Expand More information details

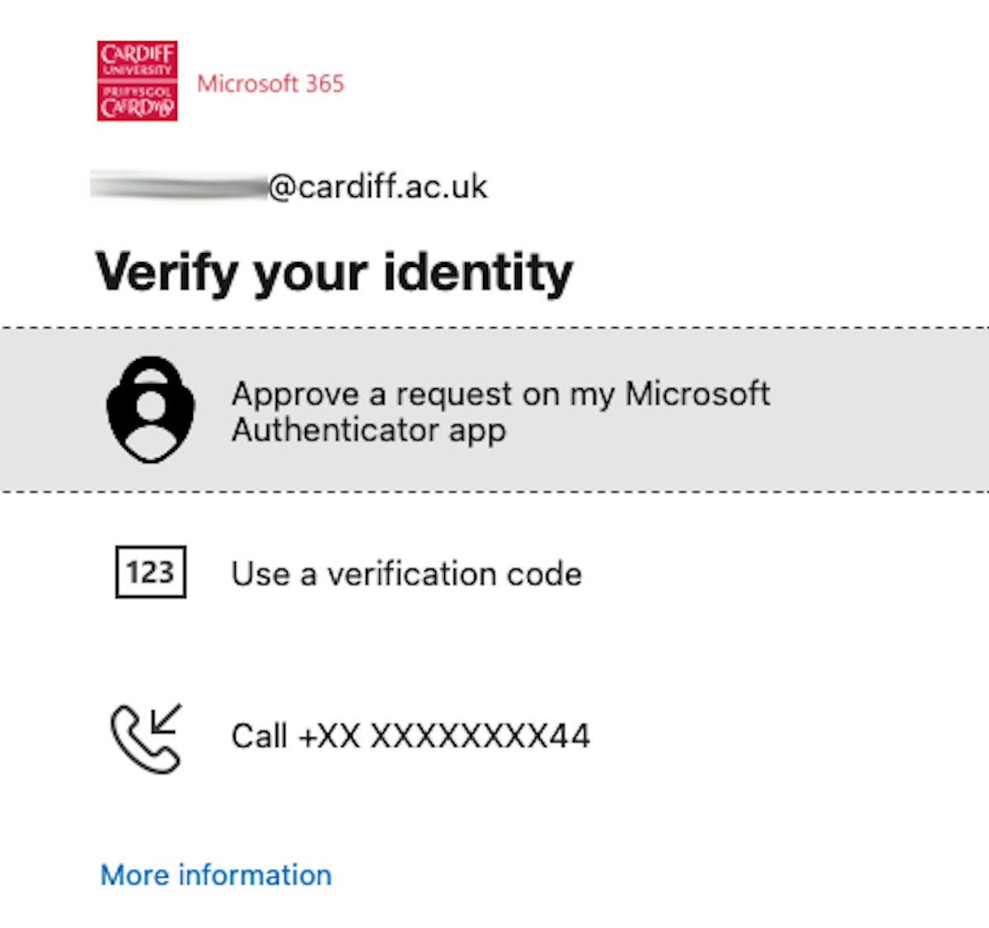pos(214,874)
